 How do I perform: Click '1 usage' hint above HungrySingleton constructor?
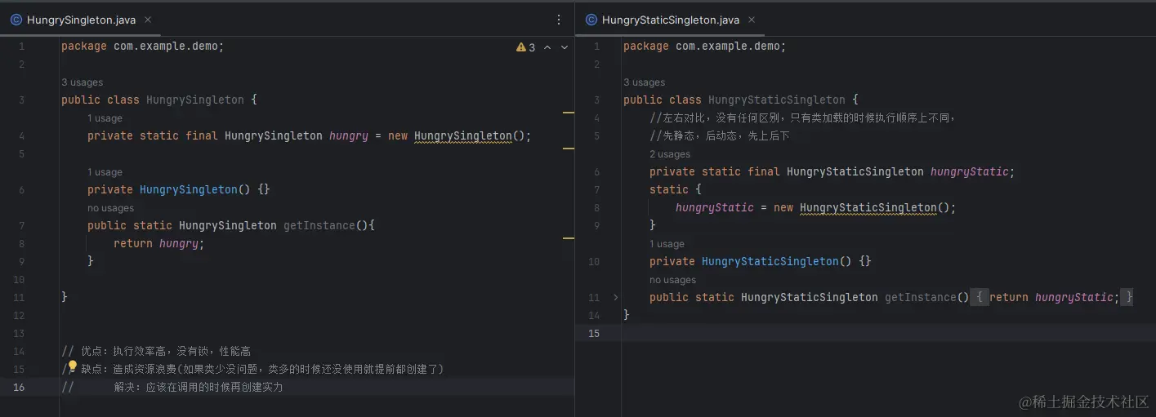(105, 172)
